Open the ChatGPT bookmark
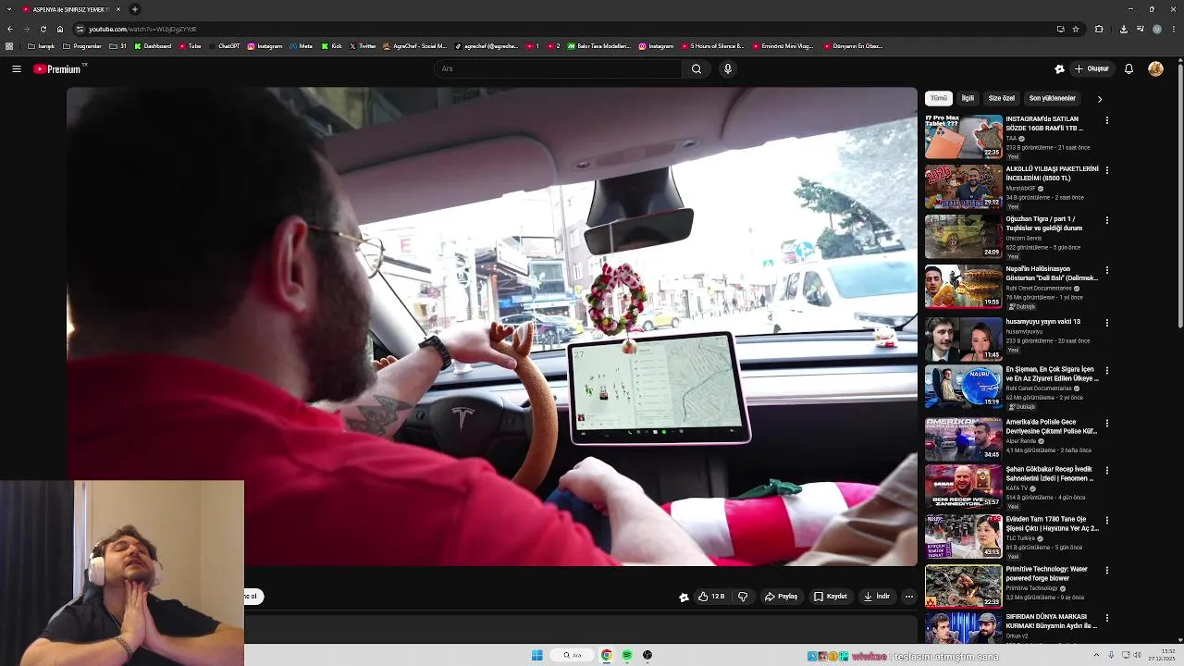This screenshot has width=1184, height=666. coord(225,46)
